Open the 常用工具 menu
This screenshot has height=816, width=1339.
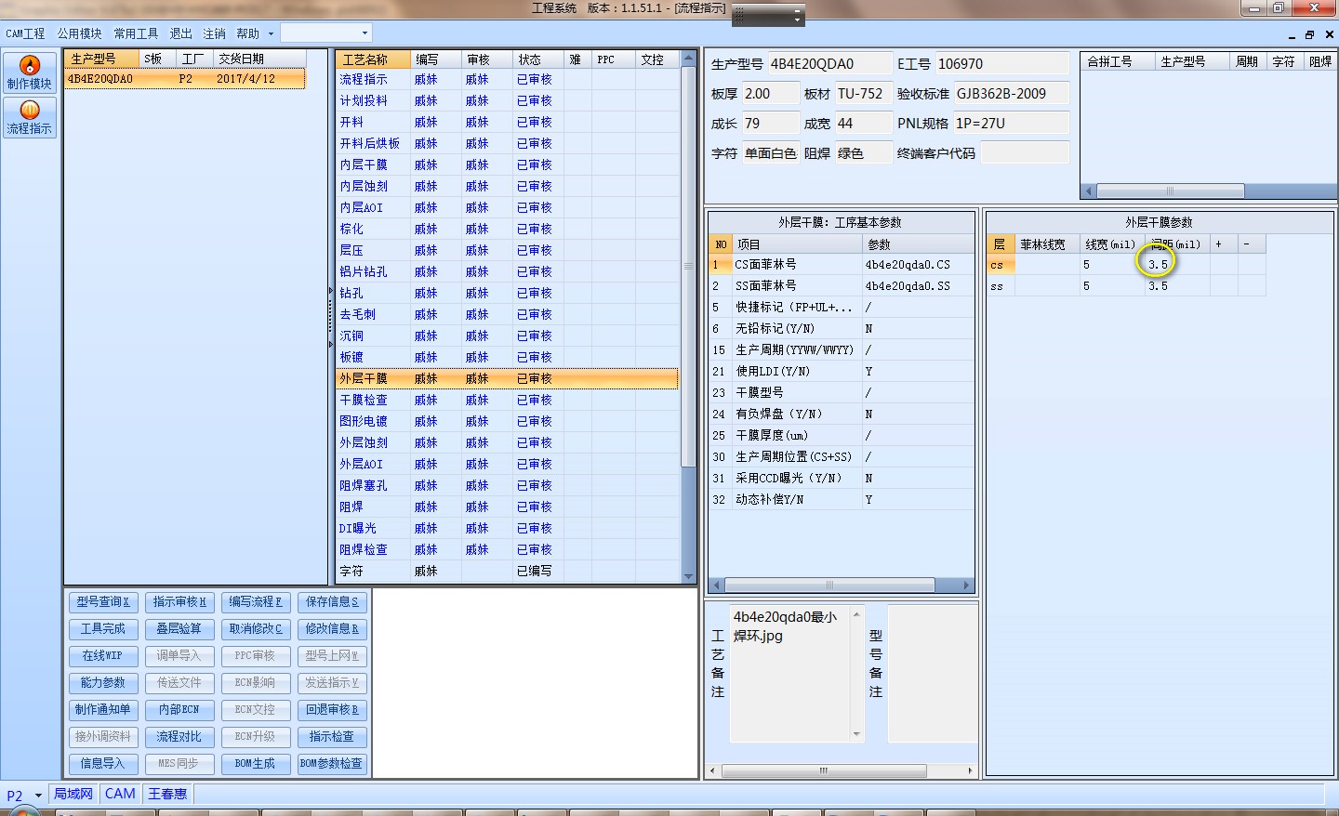(136, 33)
